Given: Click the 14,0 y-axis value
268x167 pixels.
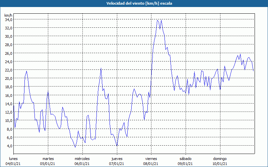Looking at the screenshot, I should (8, 104).
